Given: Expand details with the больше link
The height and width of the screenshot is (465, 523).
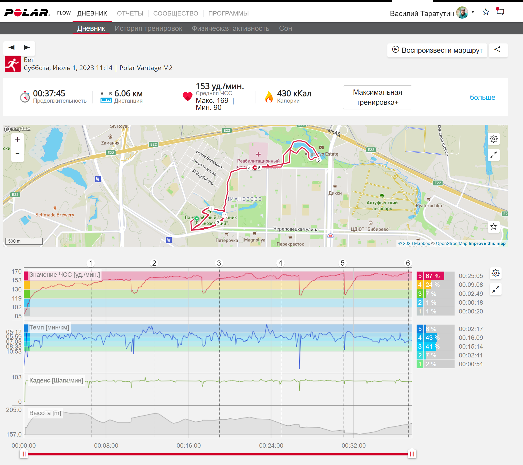Looking at the screenshot, I should point(482,97).
